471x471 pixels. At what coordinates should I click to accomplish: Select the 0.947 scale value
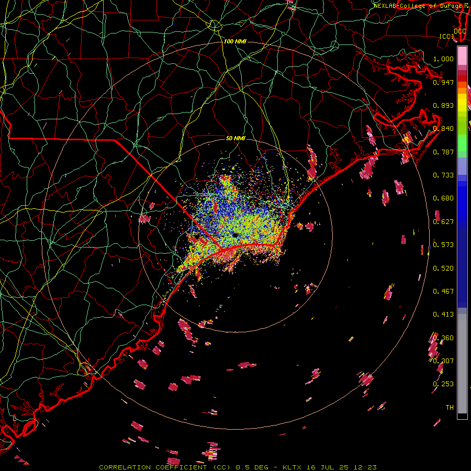point(443,82)
